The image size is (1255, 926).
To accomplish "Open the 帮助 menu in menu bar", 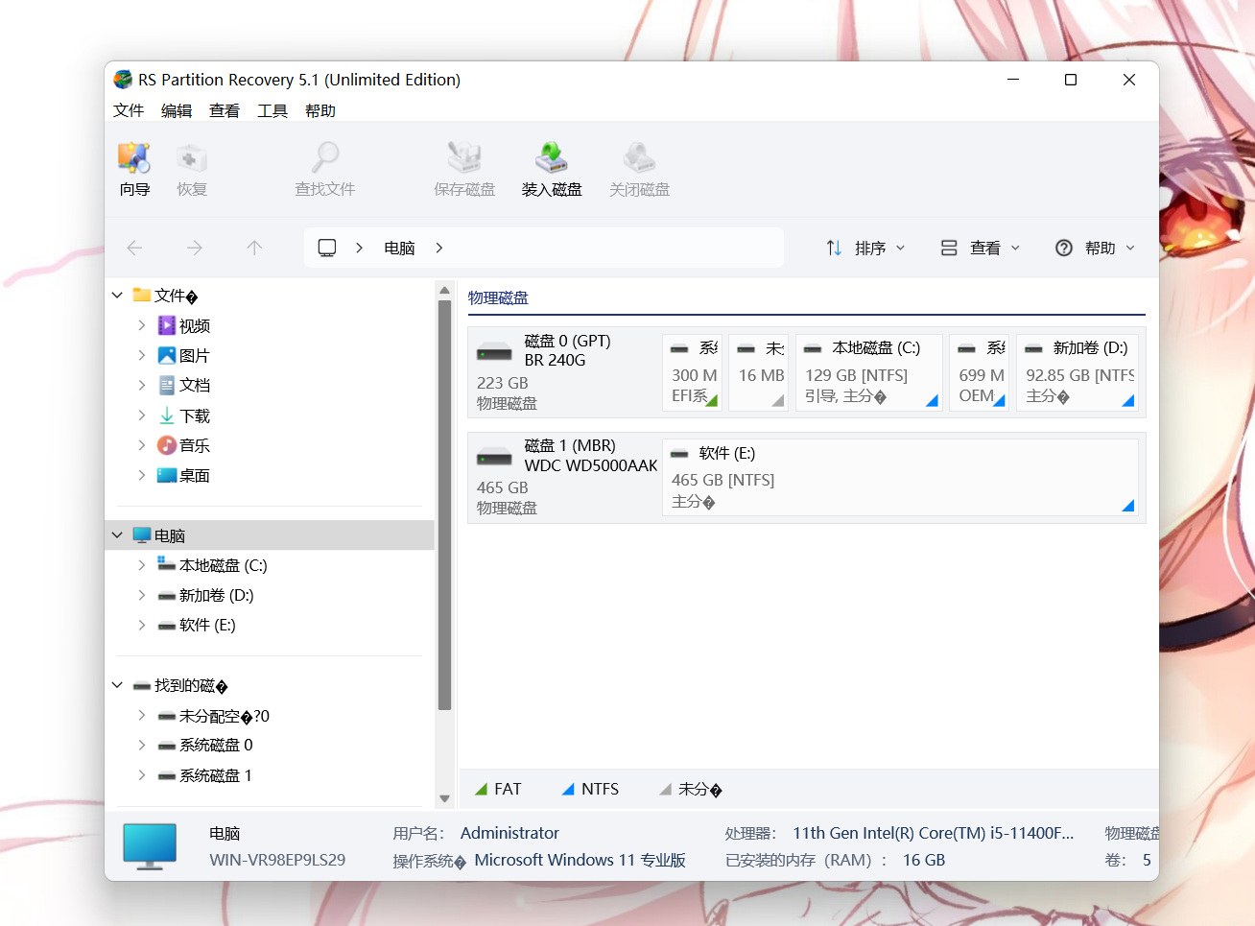I will pos(320,110).
